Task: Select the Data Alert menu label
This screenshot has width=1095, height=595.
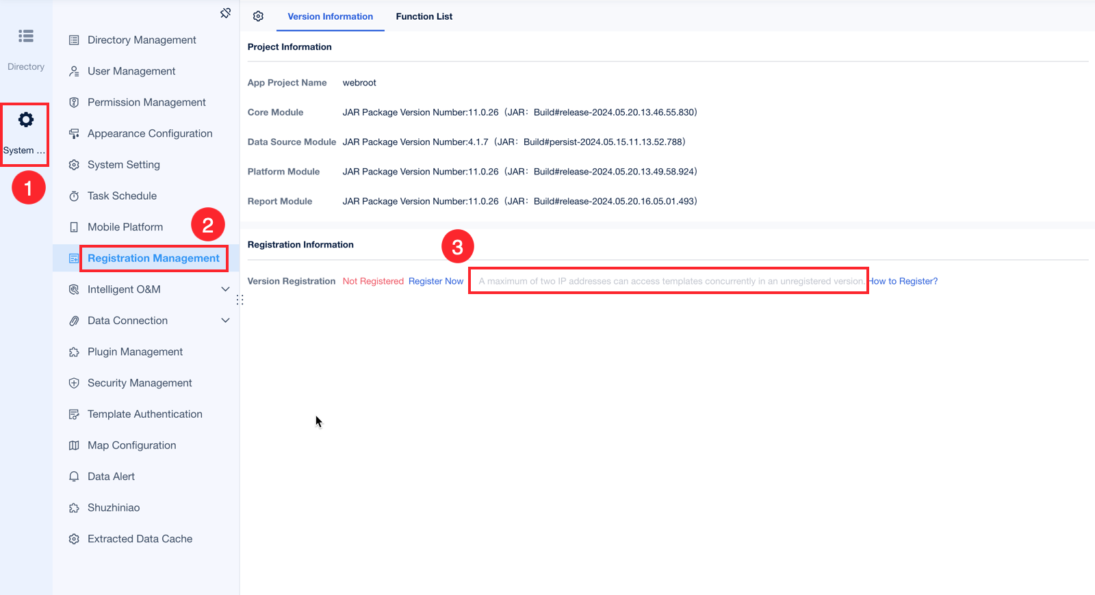Action: [x=111, y=477]
